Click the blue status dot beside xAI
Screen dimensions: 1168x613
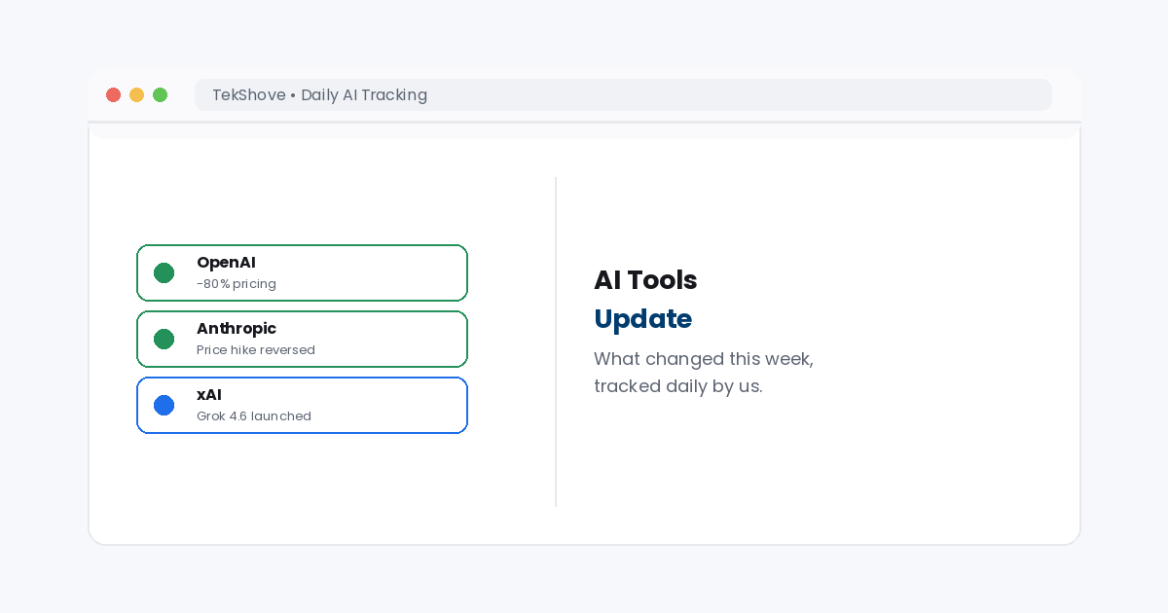tap(164, 405)
